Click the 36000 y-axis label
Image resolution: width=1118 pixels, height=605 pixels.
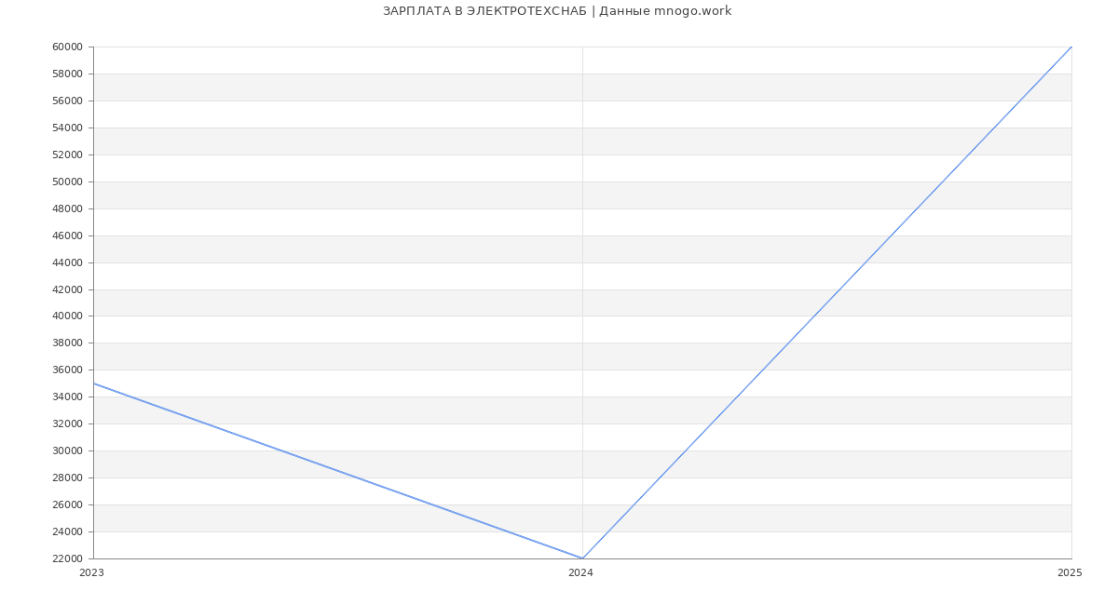click(x=68, y=370)
